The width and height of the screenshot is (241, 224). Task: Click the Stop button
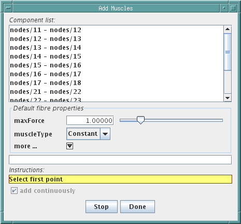[x=102, y=207]
